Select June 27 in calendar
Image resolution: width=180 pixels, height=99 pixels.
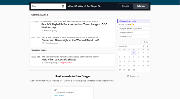pyautogui.click(x=119, y=70)
